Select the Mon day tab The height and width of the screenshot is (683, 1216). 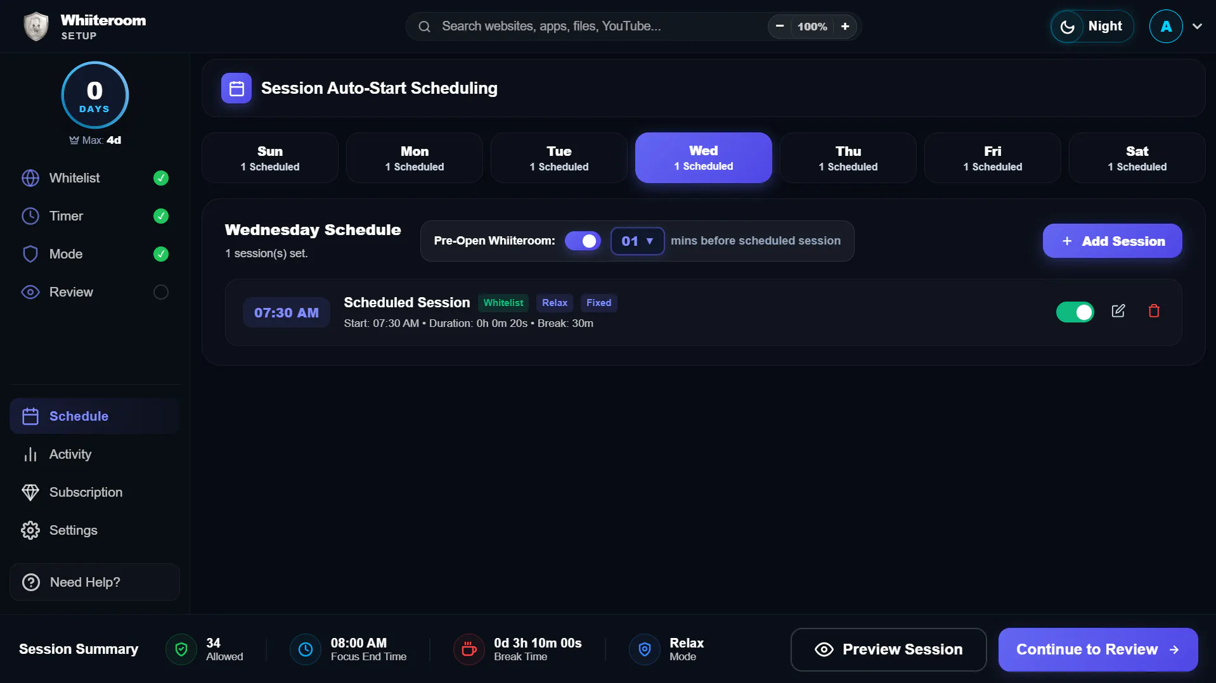pos(415,158)
